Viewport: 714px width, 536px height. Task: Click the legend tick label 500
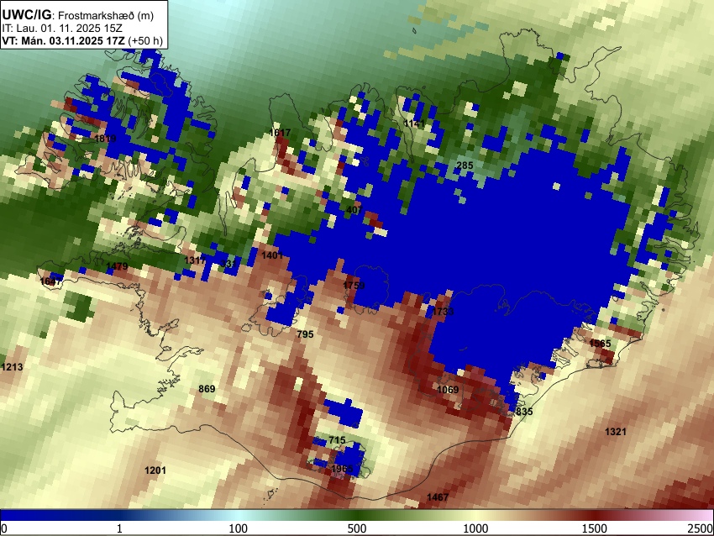pyautogui.click(x=357, y=528)
